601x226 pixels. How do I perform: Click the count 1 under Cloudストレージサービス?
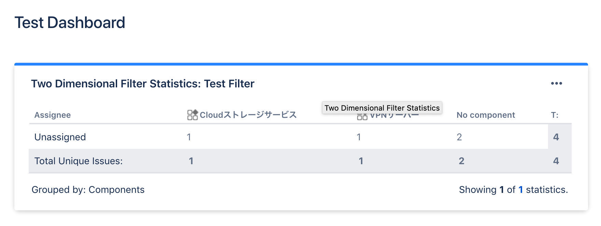tap(189, 137)
